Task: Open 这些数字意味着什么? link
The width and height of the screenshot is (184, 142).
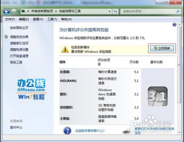Action: coord(90,131)
